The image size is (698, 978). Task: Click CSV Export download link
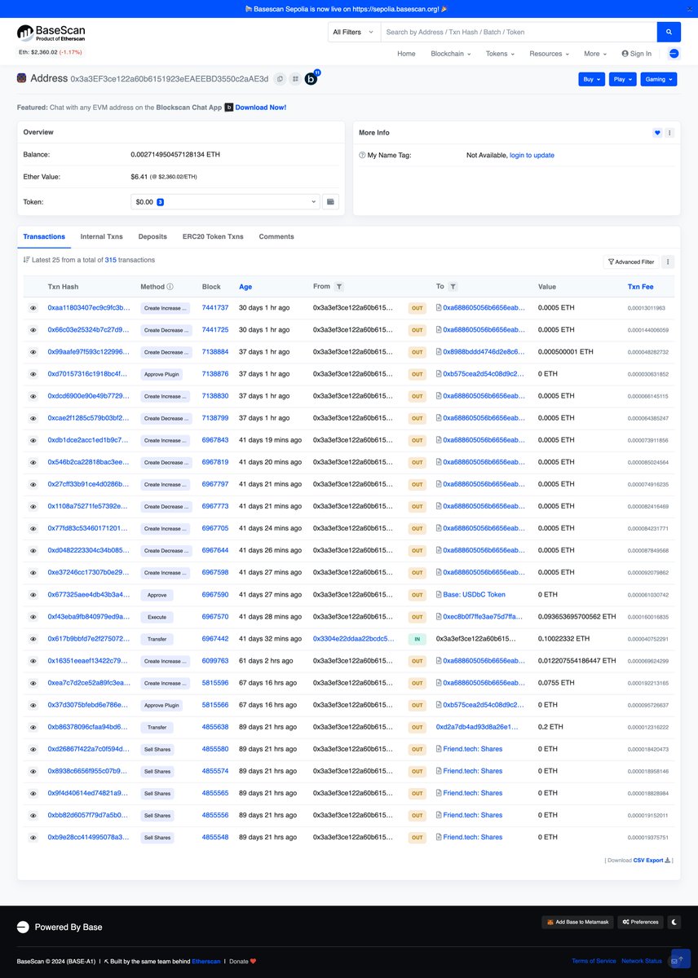coord(652,860)
